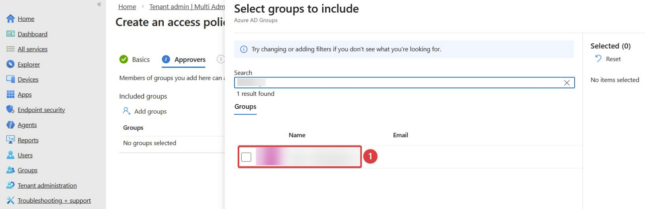Click inside the Search input field
645x209 pixels.
[404, 83]
